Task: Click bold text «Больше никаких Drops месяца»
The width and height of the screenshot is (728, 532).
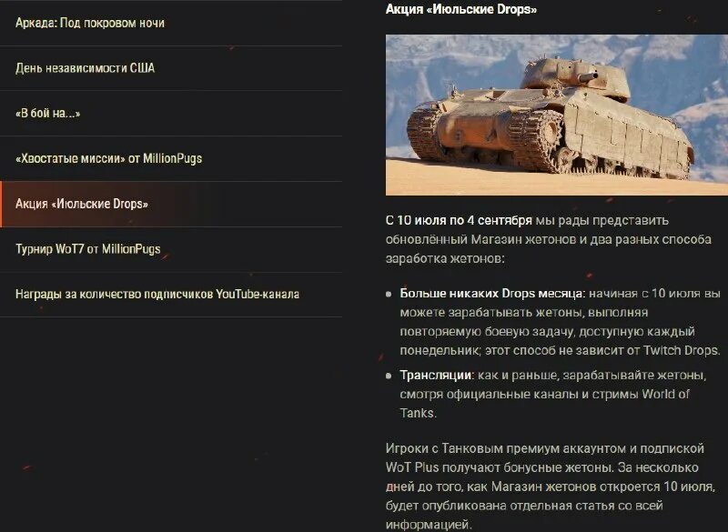Action: coord(491,294)
